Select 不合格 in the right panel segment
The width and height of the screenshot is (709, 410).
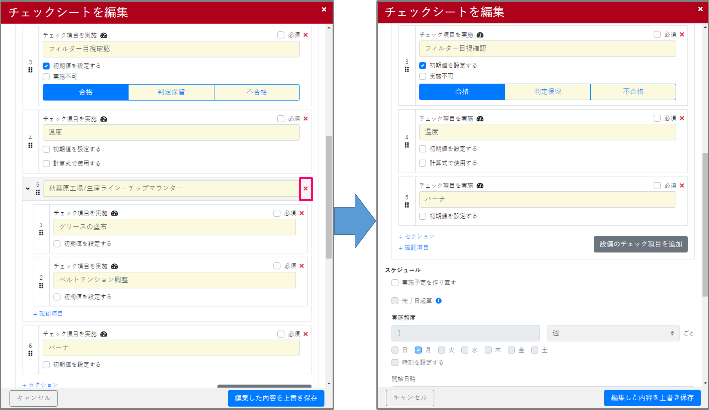click(633, 92)
